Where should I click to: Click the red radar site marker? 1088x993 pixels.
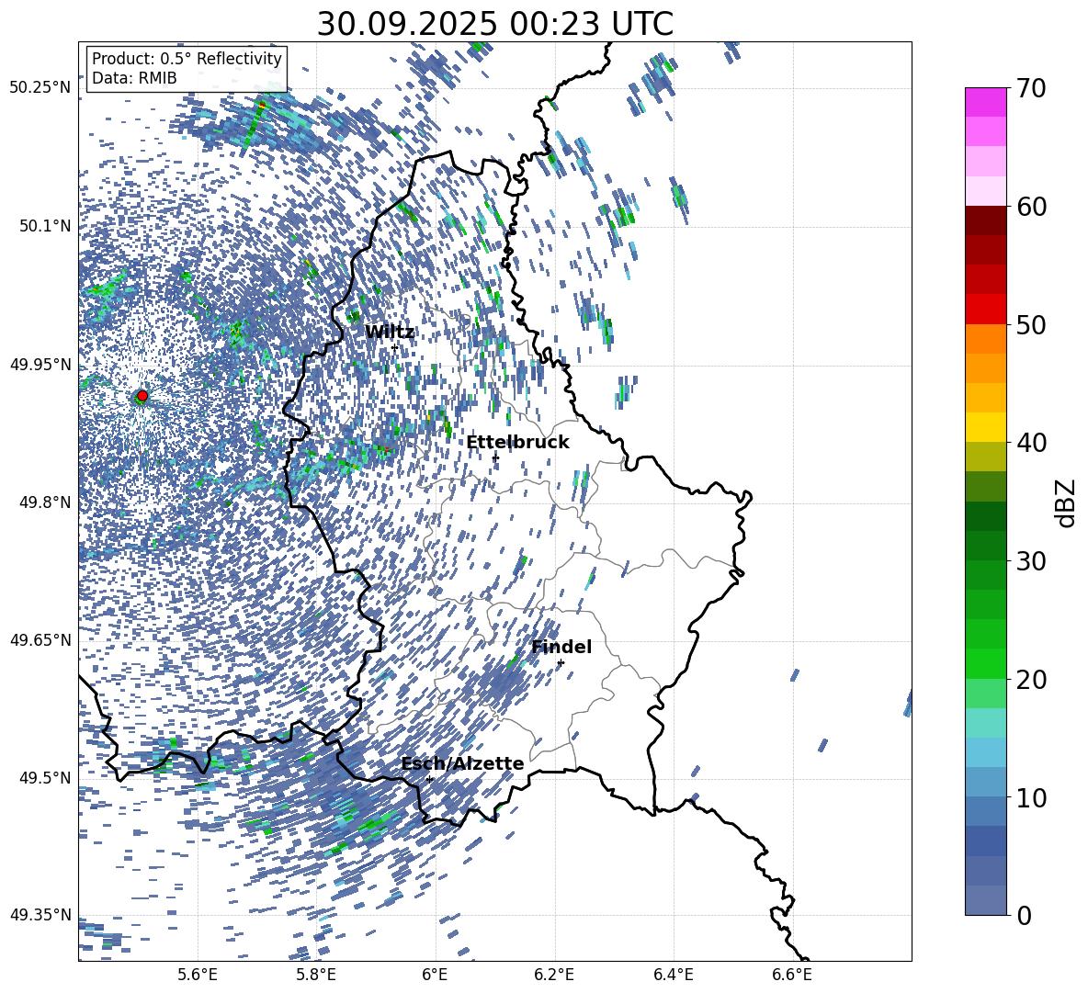click(142, 396)
